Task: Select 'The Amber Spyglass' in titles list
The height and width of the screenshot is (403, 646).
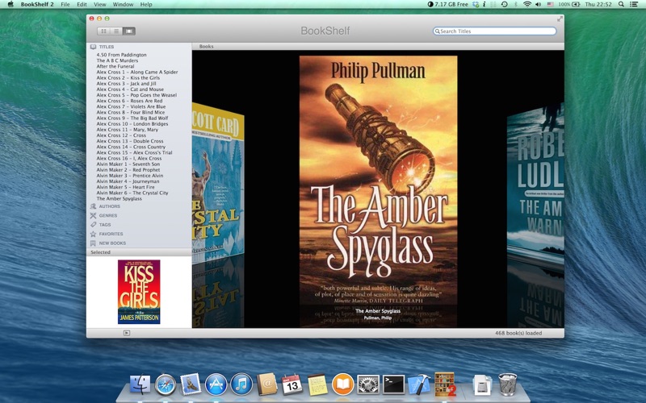Action: (119, 198)
